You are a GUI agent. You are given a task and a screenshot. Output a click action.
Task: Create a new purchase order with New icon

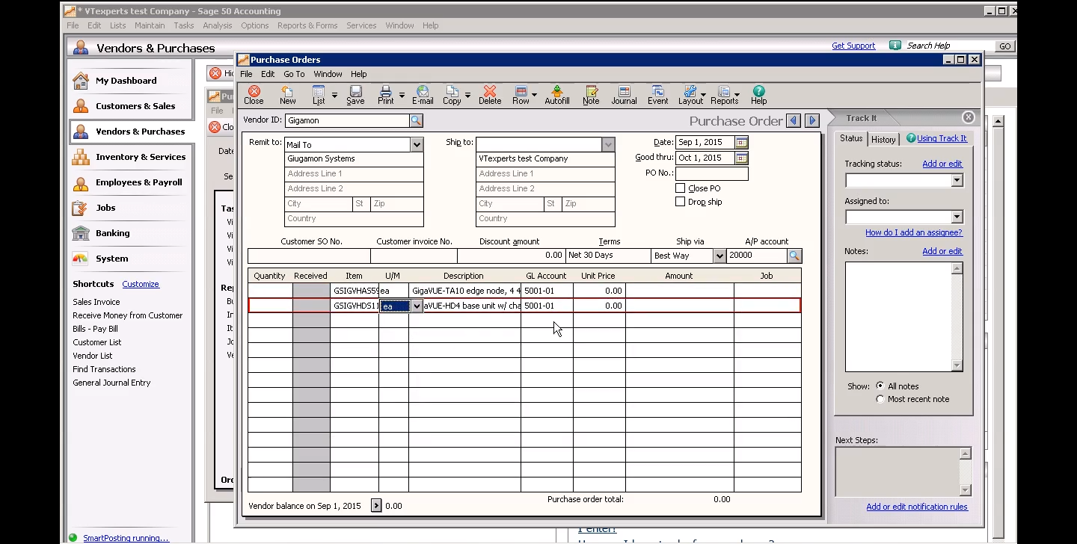tap(287, 95)
